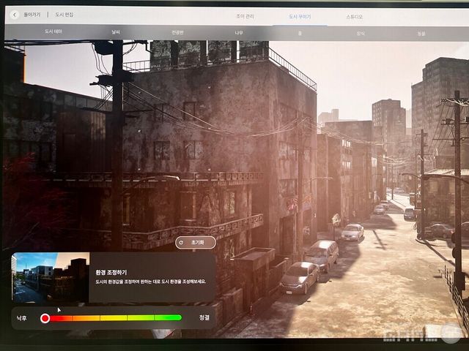Screen dimensions: 469x351
Task: Open the 나무 tree category
Action: pos(239,32)
